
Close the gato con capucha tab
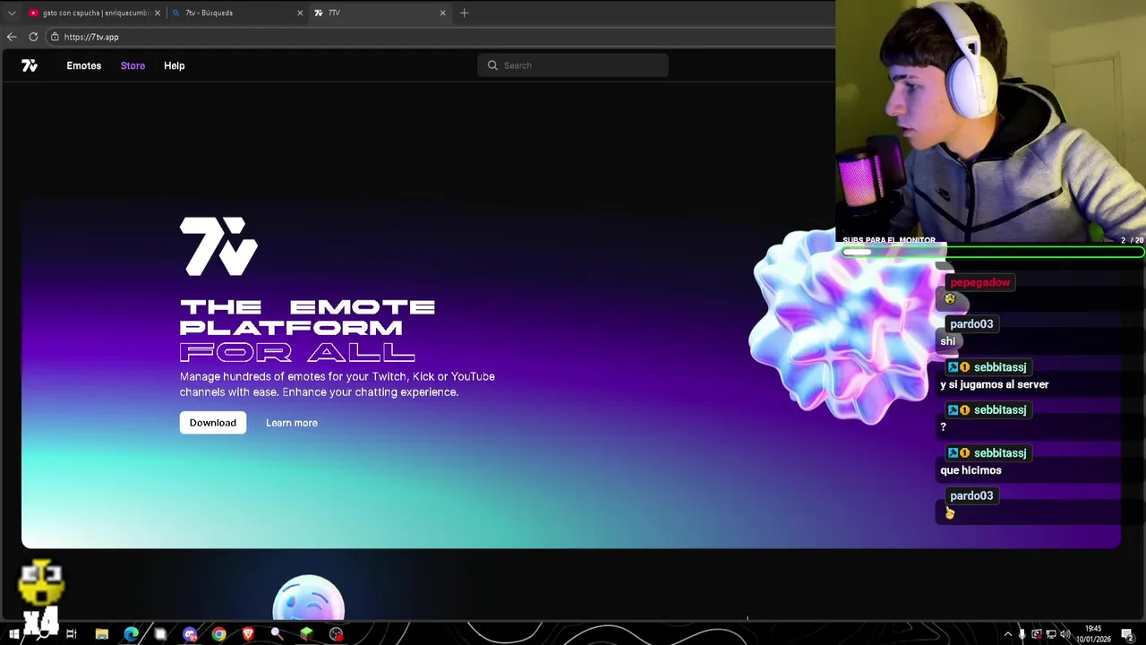tap(158, 13)
